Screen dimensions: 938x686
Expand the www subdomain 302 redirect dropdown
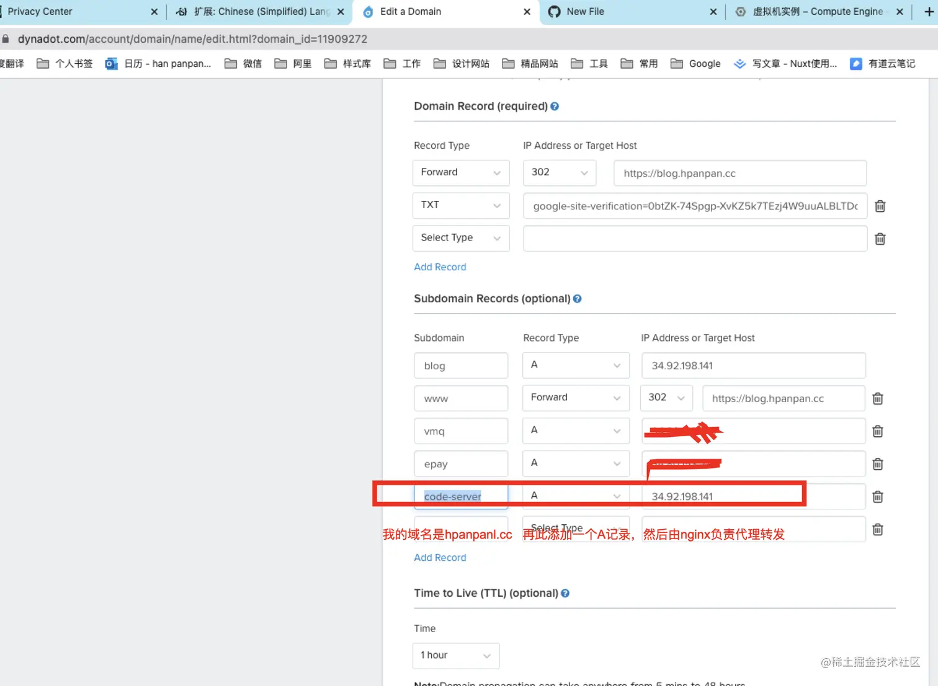pos(666,398)
